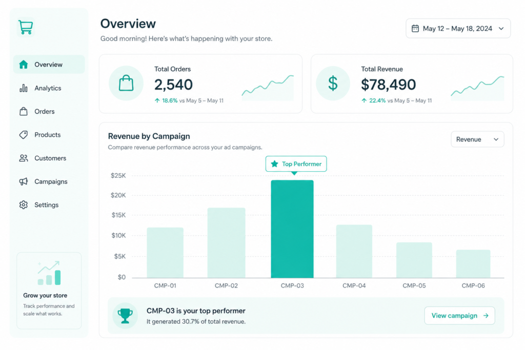Click the up arrow next to 18.6%
Image resolution: width=525 pixels, height=350 pixels.
(157, 100)
